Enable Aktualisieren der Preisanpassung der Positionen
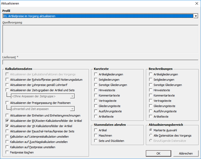Screen dimensions: 201x159 pyautogui.click(x=7, y=103)
